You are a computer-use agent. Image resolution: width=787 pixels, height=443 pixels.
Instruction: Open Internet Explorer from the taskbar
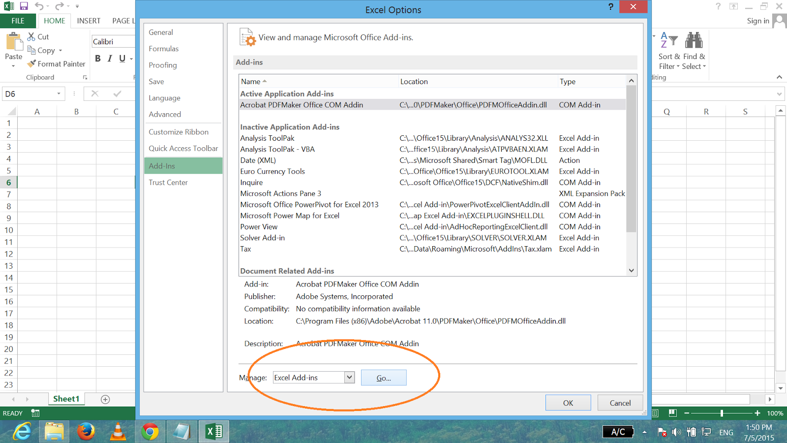[x=22, y=432]
